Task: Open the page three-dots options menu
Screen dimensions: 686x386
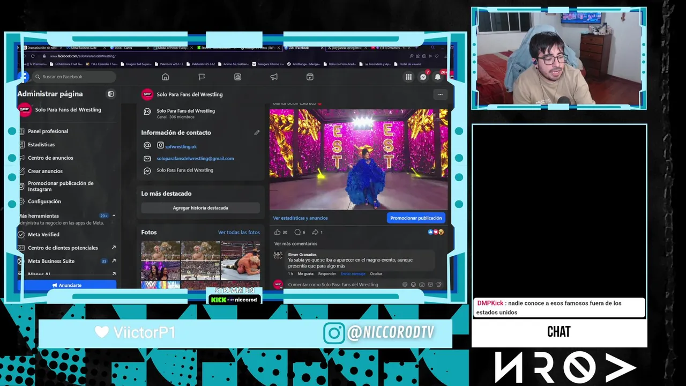Action: (440, 94)
